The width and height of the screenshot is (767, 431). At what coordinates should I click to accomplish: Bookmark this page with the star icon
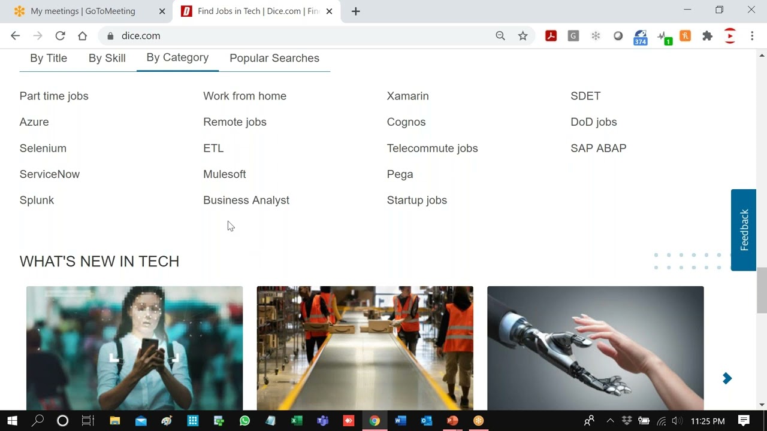click(523, 36)
